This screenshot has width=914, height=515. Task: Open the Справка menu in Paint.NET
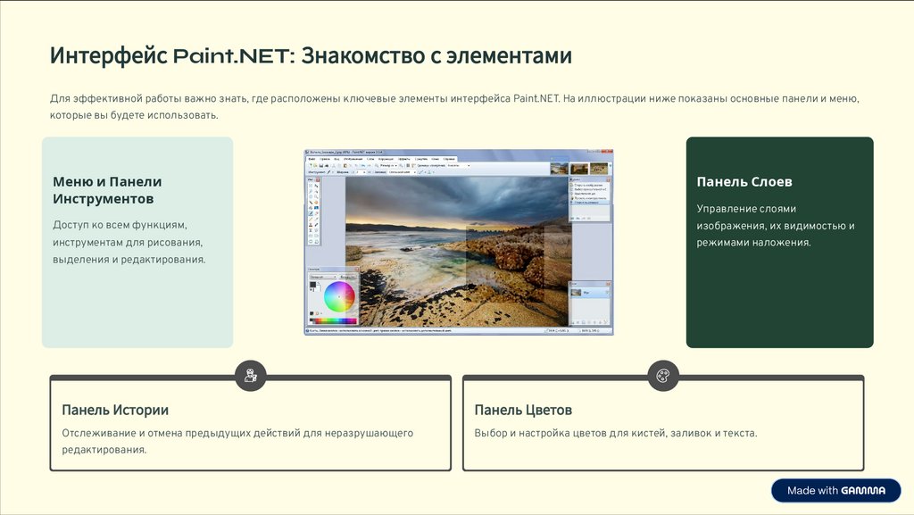point(449,159)
